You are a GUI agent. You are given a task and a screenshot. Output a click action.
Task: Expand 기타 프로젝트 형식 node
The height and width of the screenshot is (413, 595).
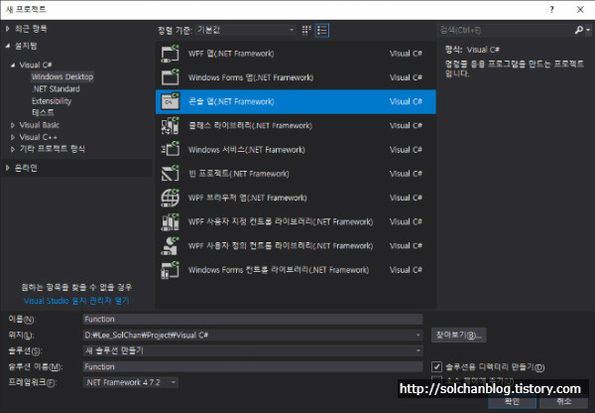point(13,149)
